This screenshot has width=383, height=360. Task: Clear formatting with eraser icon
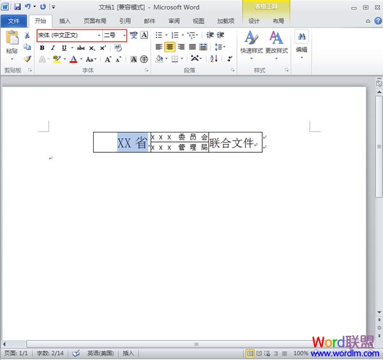(118, 48)
